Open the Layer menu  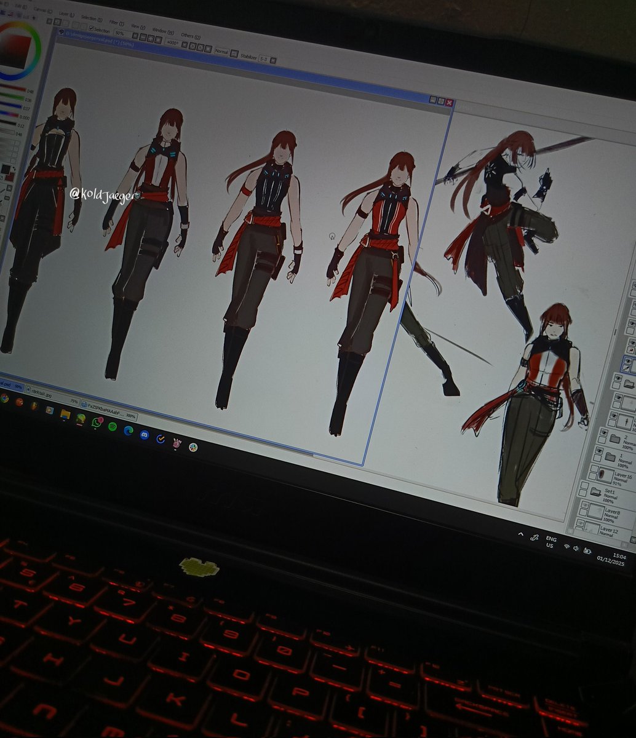[67, 14]
